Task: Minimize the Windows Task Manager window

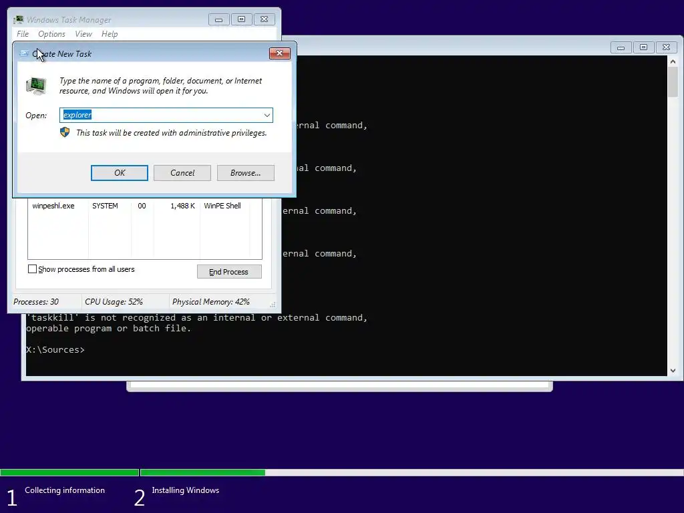Action: click(x=219, y=19)
